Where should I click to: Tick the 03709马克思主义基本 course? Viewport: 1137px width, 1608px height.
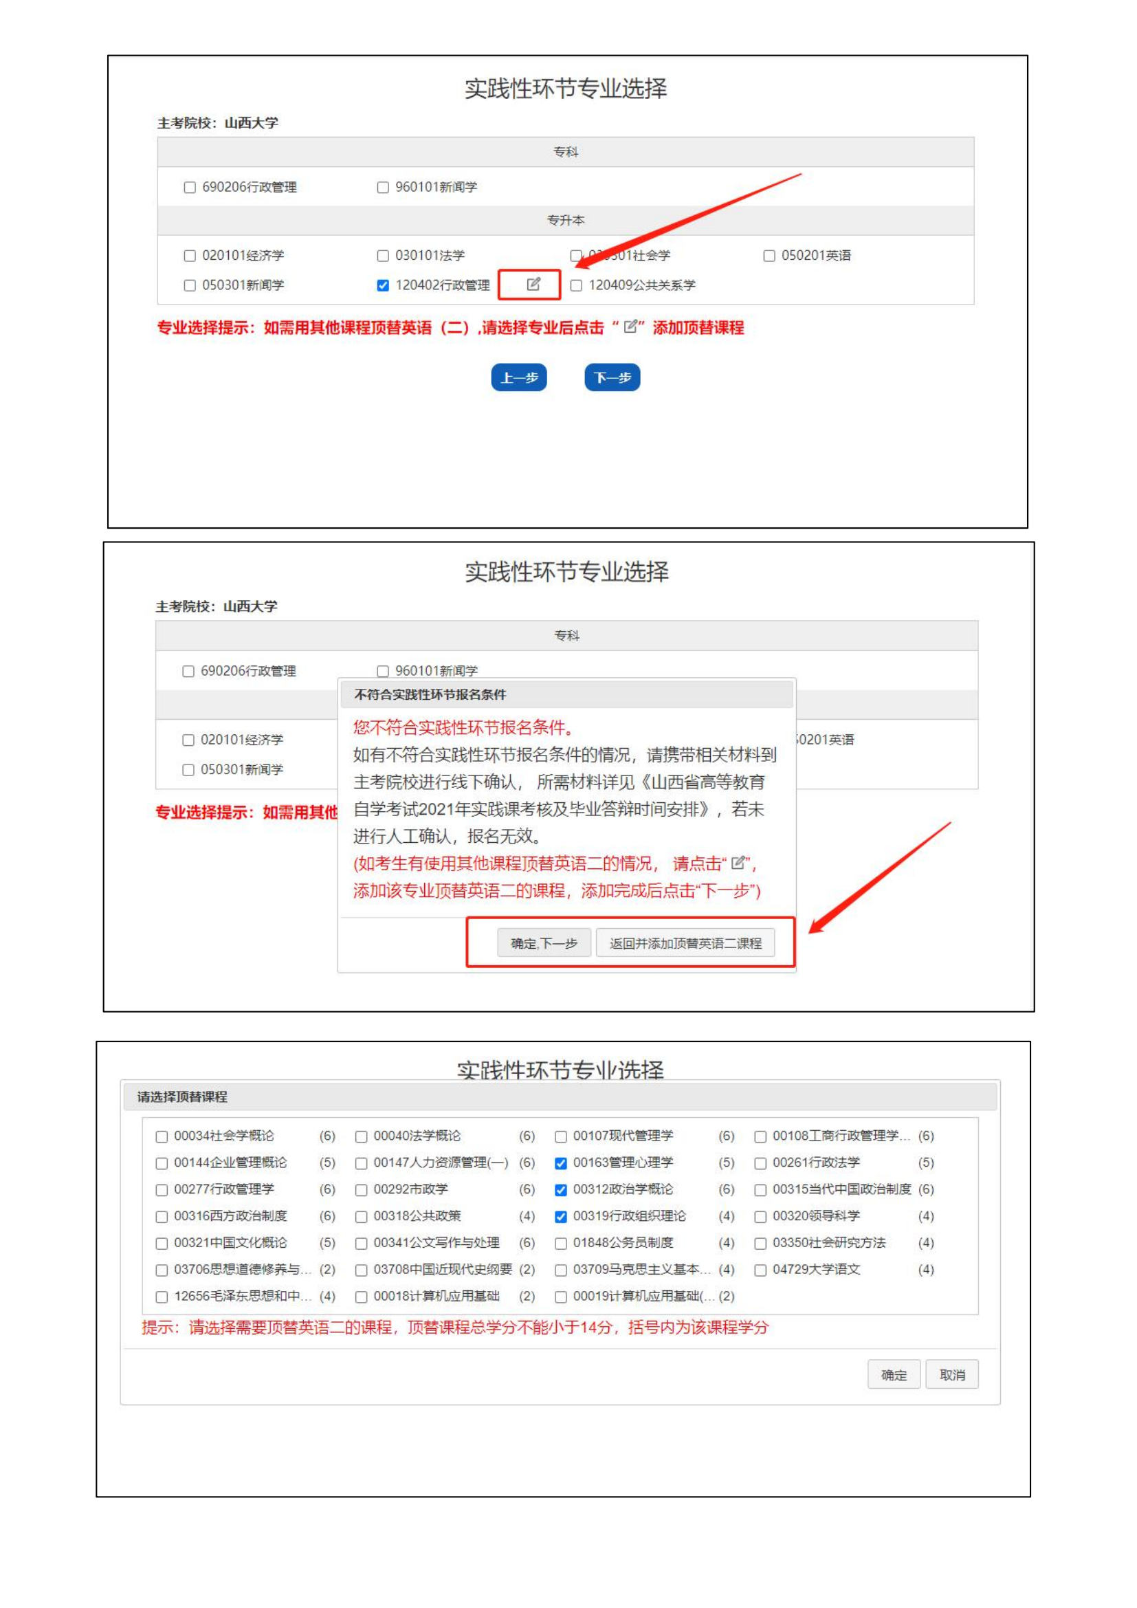click(x=561, y=1270)
